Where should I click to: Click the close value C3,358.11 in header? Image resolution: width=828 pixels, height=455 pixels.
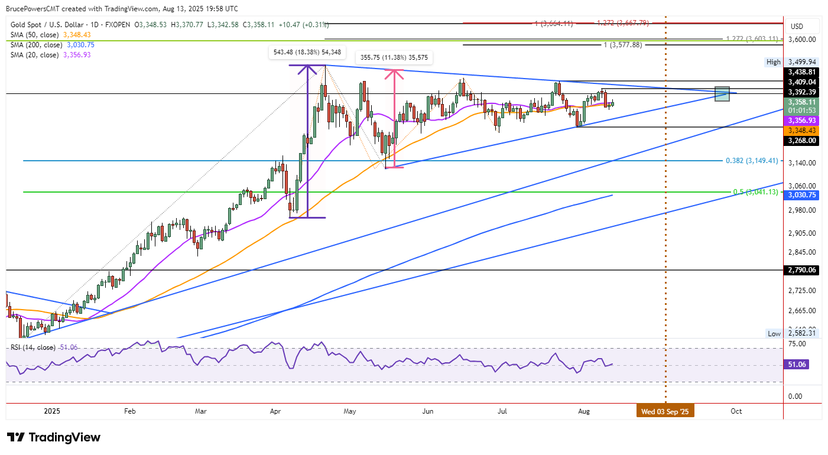pyautogui.click(x=258, y=26)
